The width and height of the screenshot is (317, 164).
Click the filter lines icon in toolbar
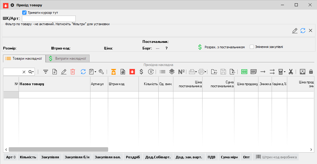click(46, 72)
